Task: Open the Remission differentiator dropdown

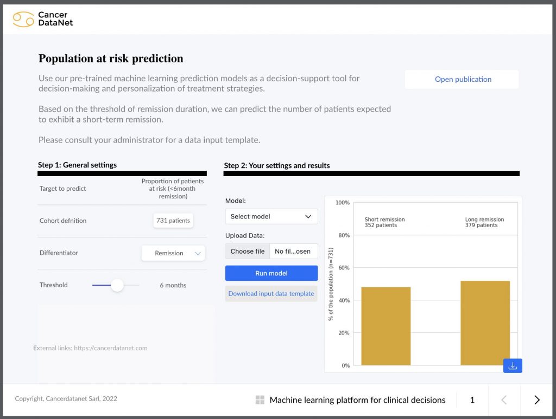Action: point(173,253)
